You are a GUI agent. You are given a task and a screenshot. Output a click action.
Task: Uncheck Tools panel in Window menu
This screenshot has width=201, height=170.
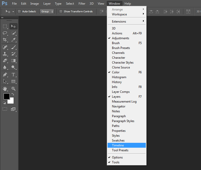pyautogui.click(x=127, y=162)
